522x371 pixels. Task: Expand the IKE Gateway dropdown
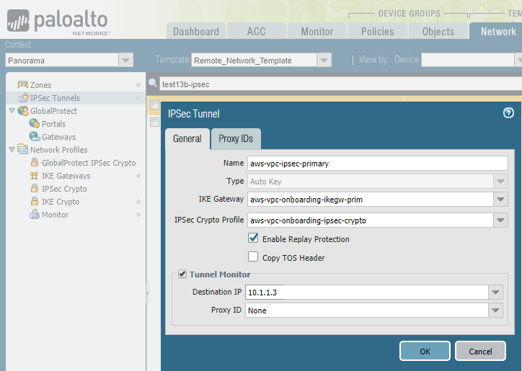coord(500,200)
